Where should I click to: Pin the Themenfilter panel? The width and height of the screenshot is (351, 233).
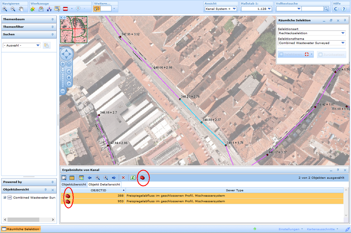coord(53,27)
